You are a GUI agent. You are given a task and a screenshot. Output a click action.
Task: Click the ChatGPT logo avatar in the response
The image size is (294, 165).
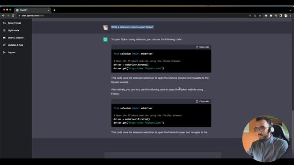pos(105,39)
